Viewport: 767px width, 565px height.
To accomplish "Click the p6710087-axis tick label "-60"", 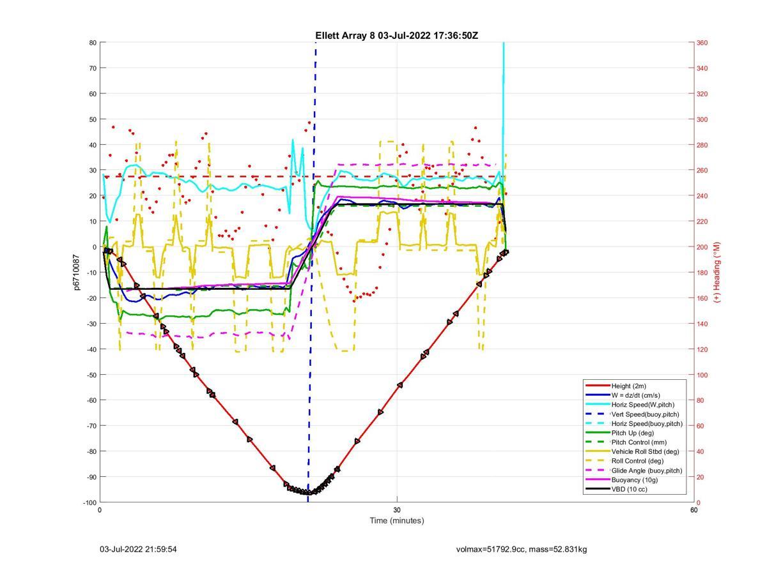I will pyautogui.click(x=91, y=400).
